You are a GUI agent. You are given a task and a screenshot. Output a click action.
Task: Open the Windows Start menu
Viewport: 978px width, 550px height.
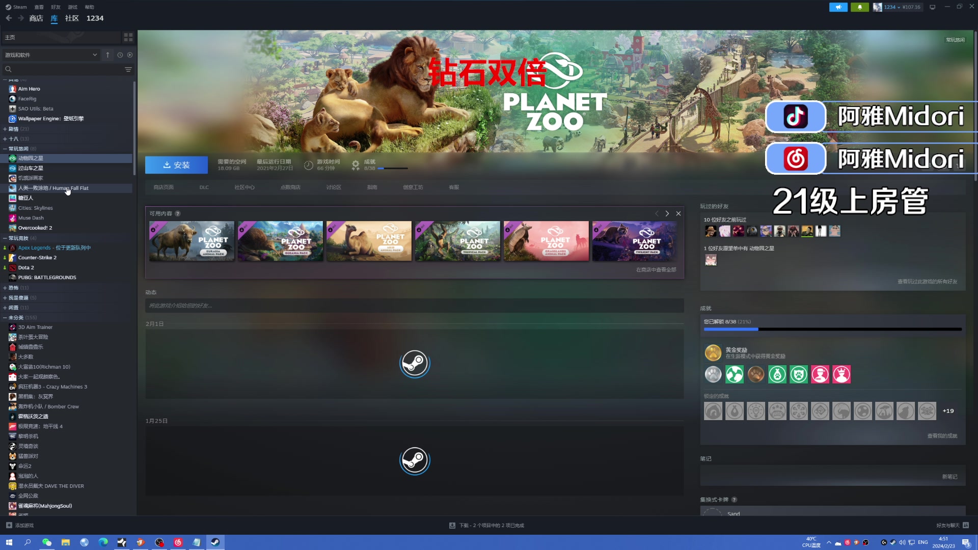pyautogui.click(x=9, y=542)
